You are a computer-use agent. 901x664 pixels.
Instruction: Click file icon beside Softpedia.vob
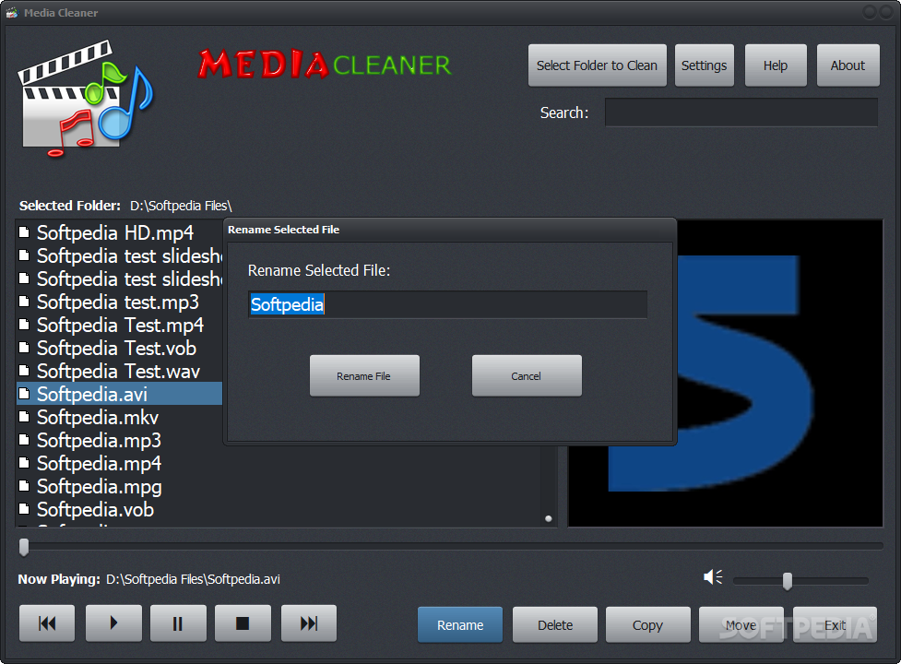[24, 509]
